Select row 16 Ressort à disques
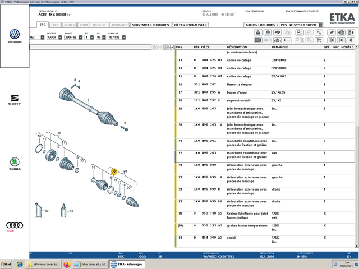The height and width of the screenshot is (269, 359). pos(265,86)
